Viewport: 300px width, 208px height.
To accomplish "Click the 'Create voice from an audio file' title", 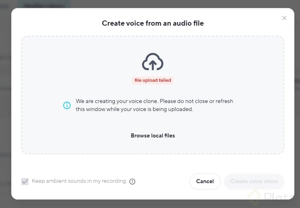I will [x=153, y=23].
